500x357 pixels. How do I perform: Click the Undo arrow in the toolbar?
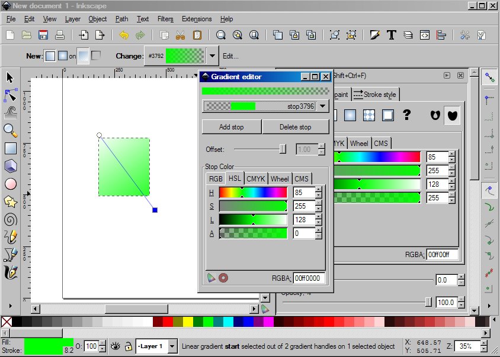124,35
